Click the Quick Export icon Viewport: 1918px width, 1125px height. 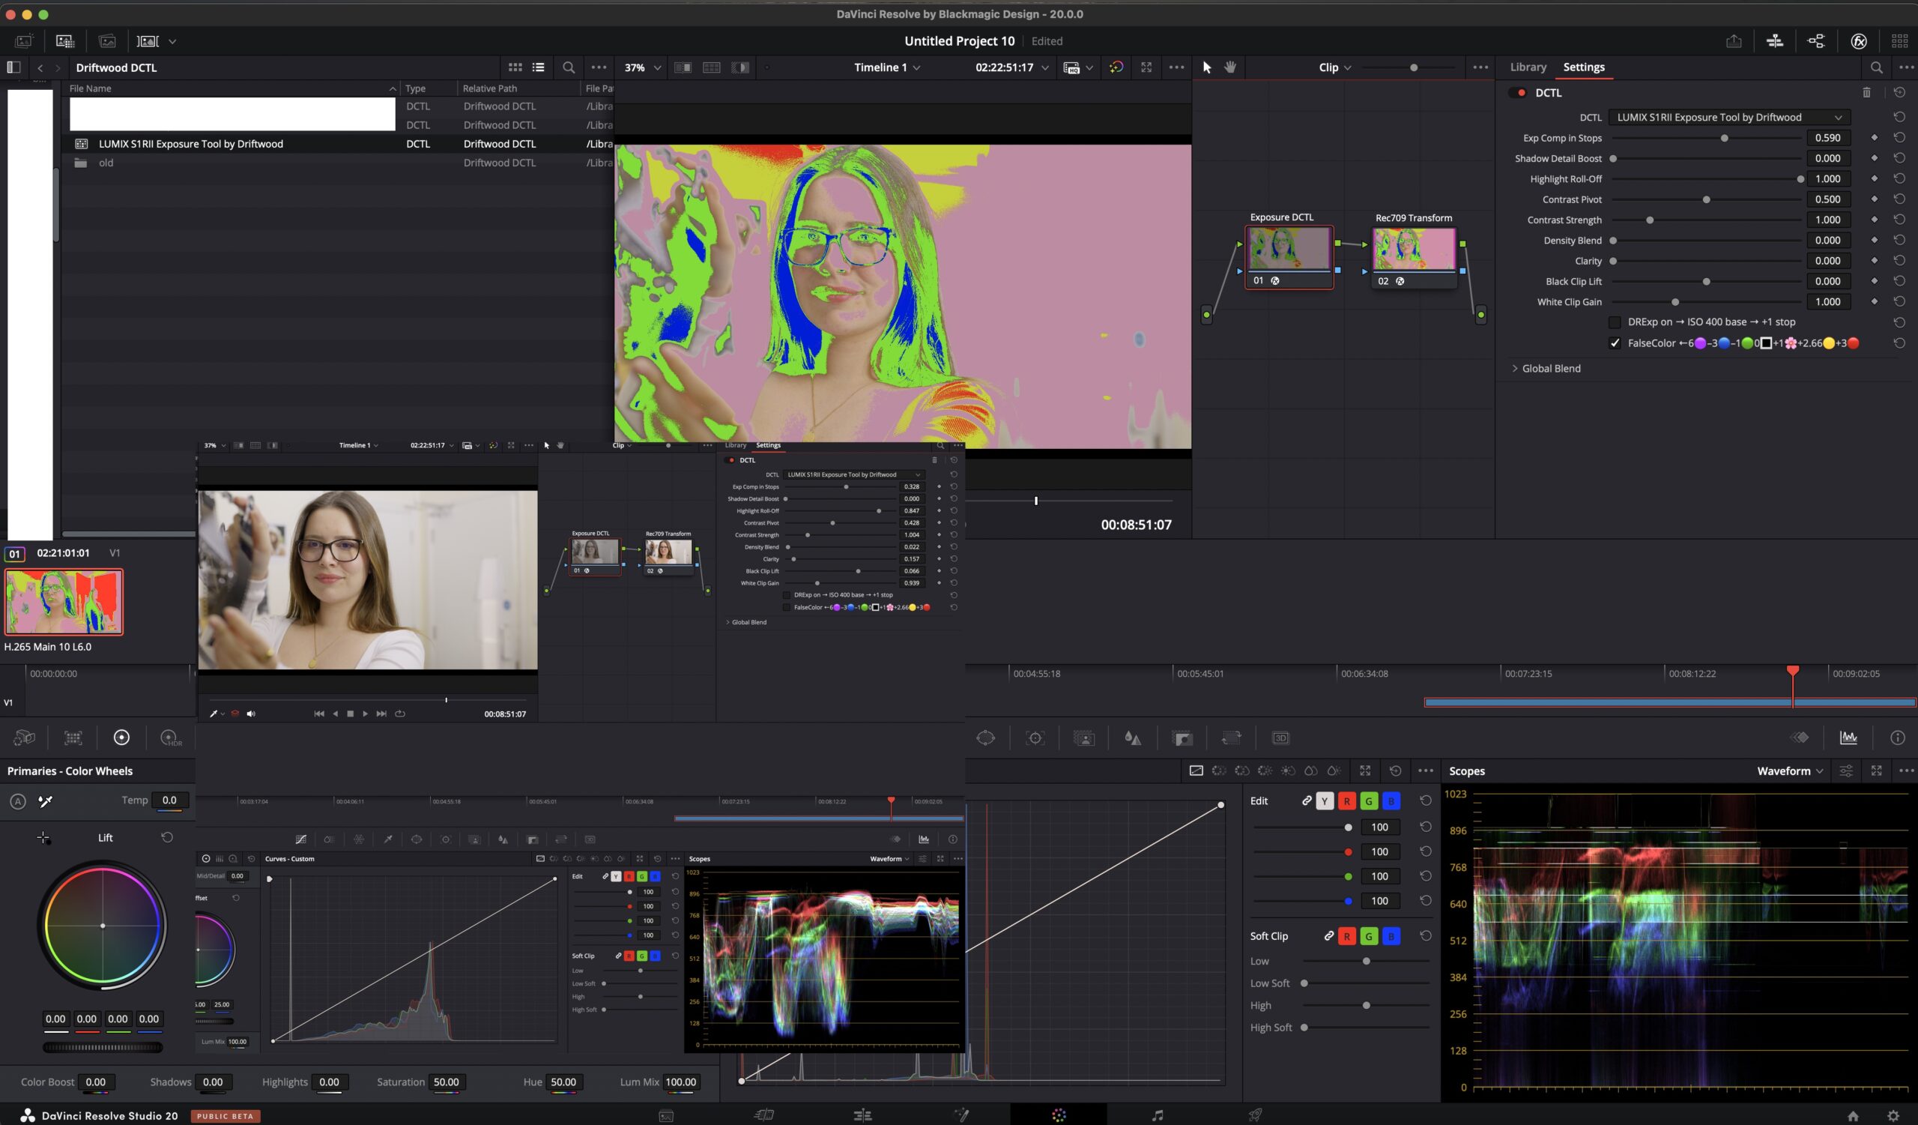(1734, 41)
